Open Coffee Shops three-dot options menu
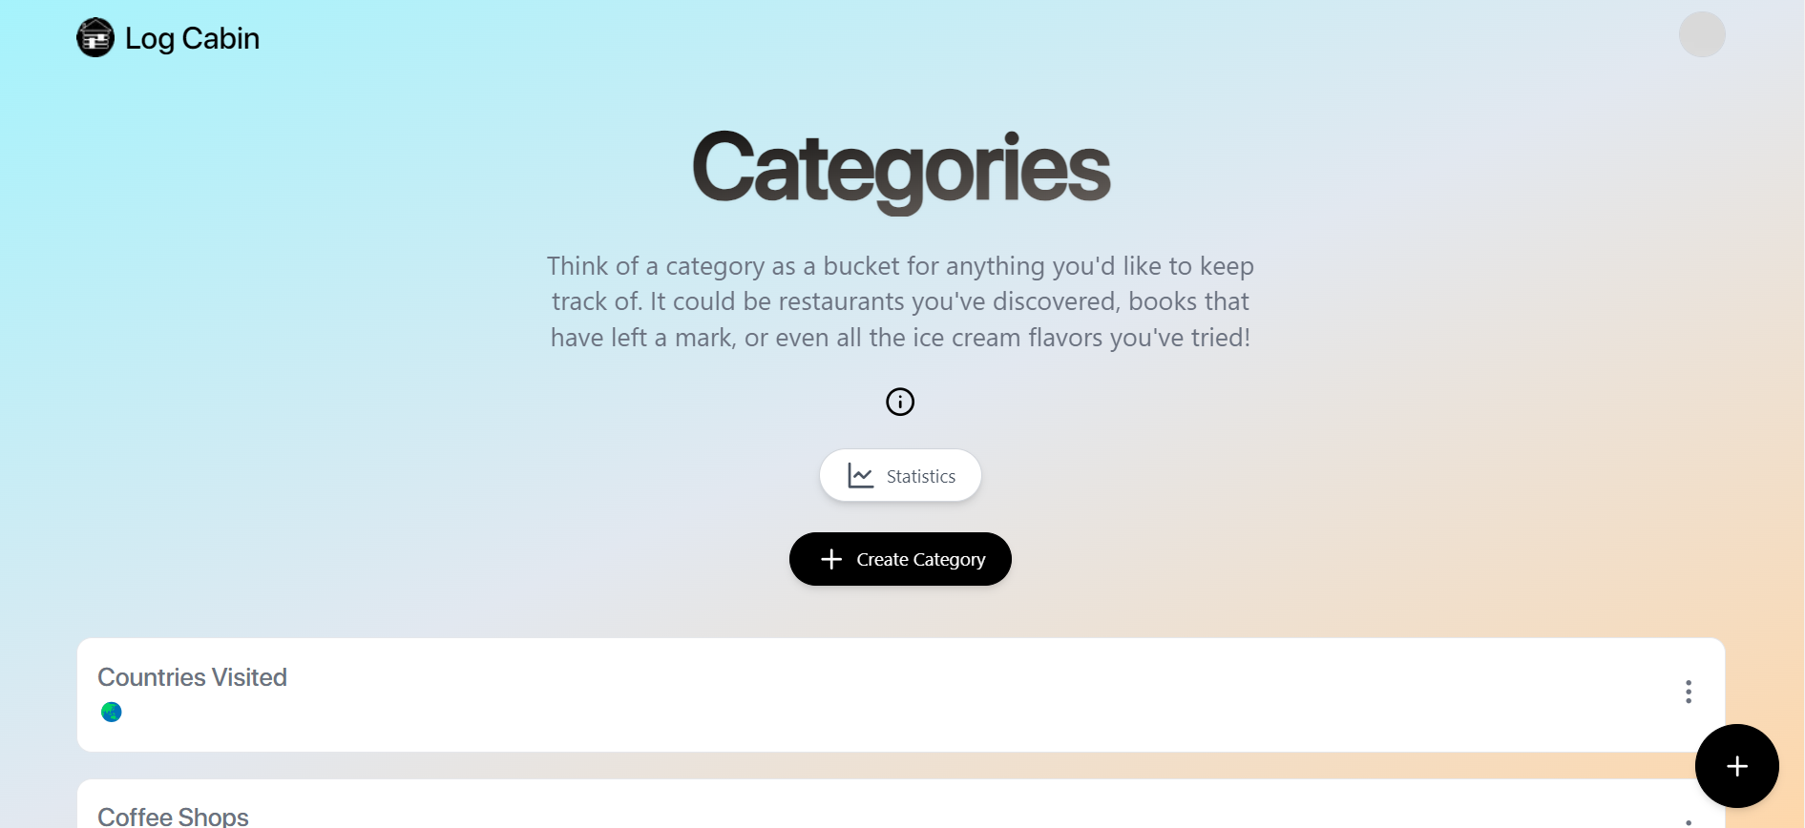 point(1688,820)
